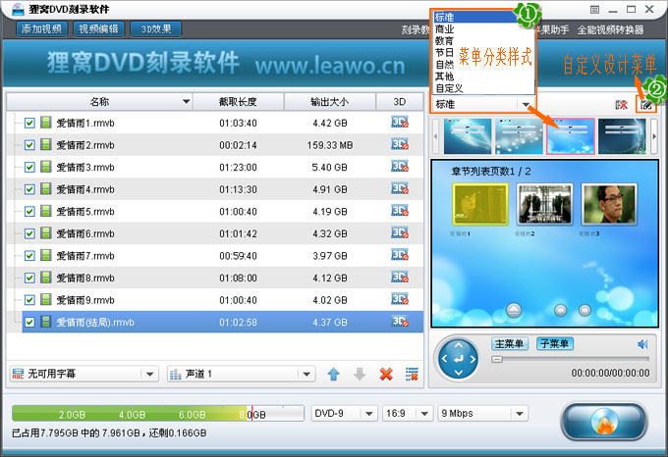The width and height of the screenshot is (668, 457).
Task: Select 其他 in menu category list
Action: tap(444, 76)
